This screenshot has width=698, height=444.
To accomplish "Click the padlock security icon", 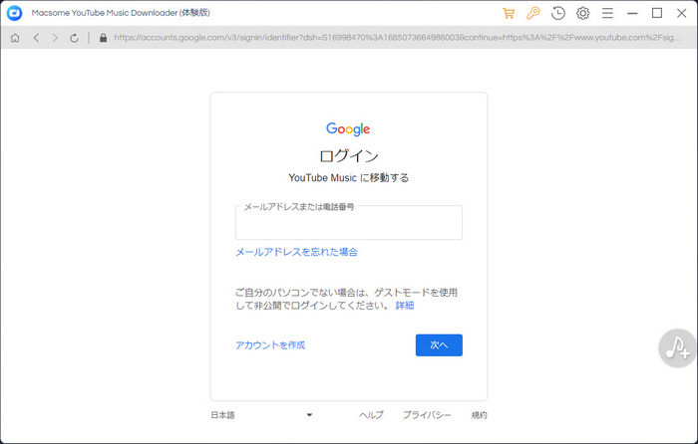I will click(104, 38).
